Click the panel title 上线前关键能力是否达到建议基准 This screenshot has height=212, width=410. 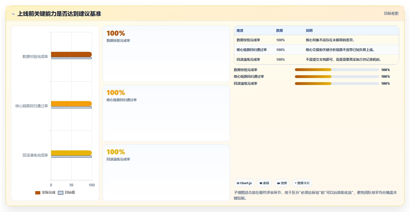[x=59, y=14]
